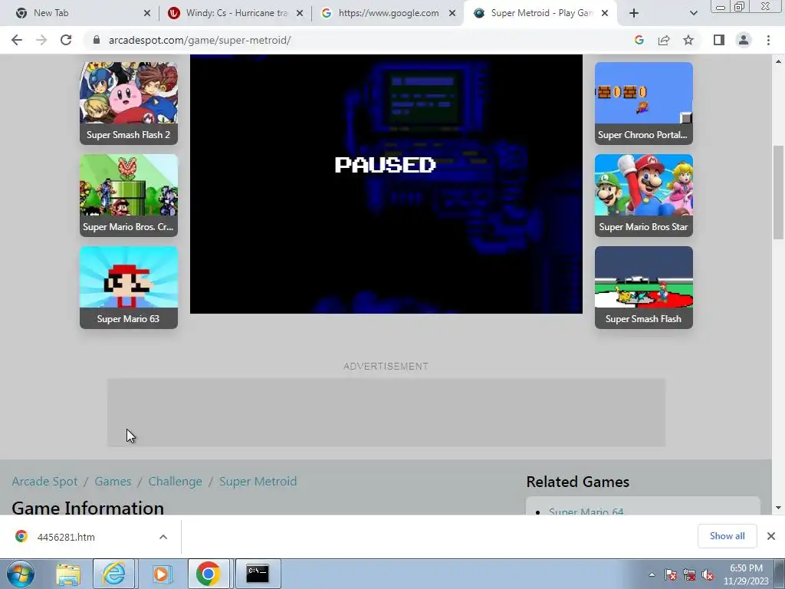
Task: Follow the Games breadcrumb link
Action: pos(113,482)
